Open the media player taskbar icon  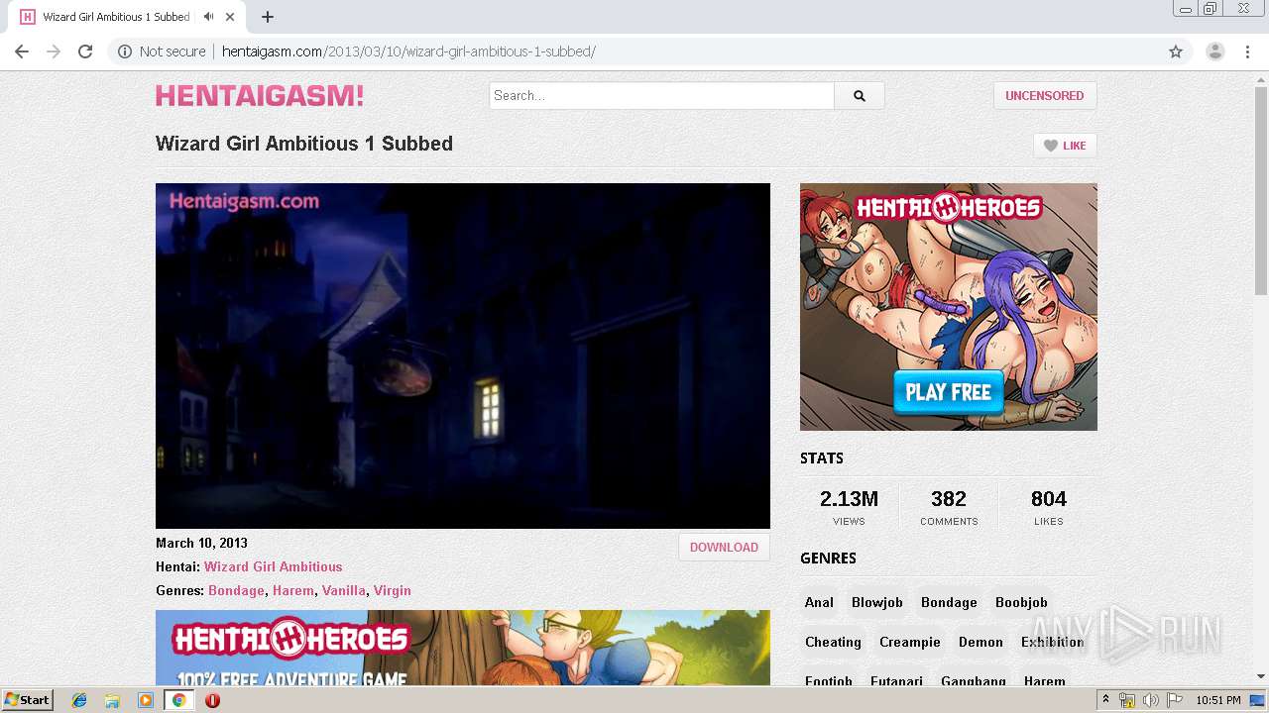point(146,700)
